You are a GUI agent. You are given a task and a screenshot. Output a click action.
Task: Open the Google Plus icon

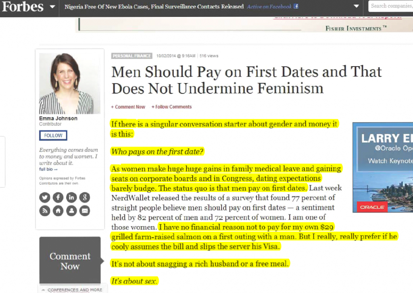point(84,197)
